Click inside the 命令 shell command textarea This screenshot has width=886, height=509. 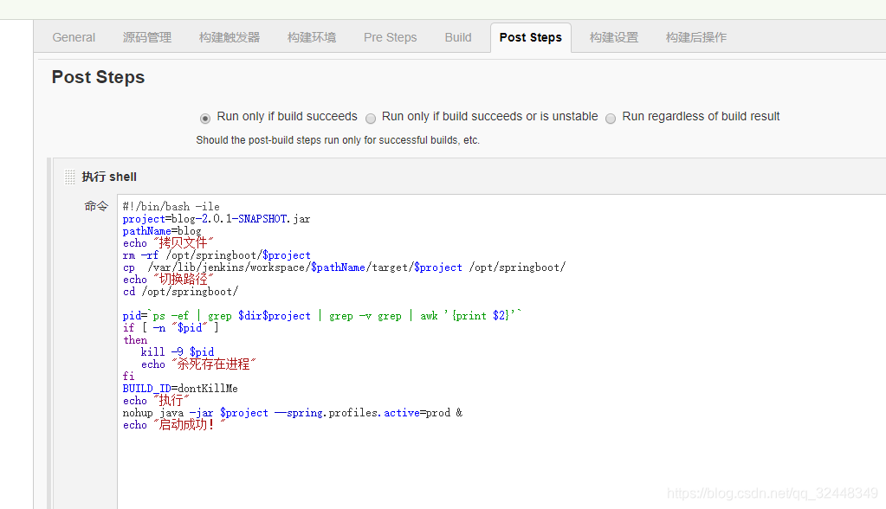(501, 351)
